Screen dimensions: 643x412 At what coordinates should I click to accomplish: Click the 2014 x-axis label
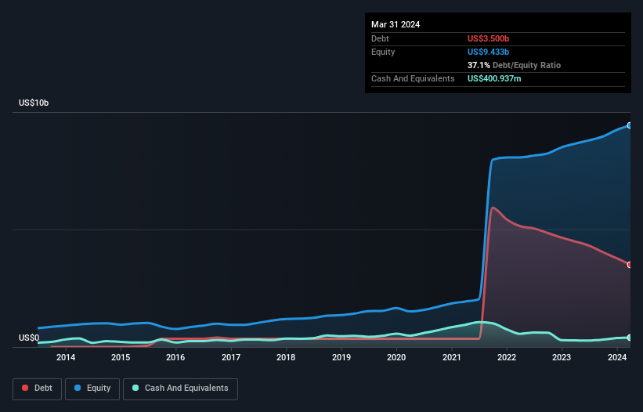coord(66,357)
